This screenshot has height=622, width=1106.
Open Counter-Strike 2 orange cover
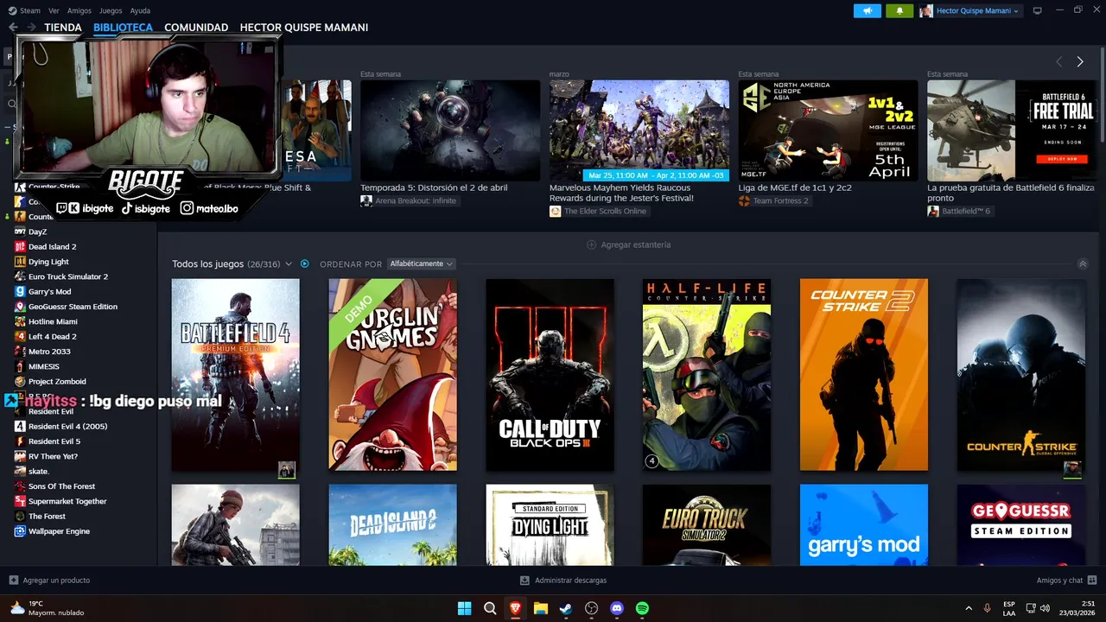pyautogui.click(x=864, y=375)
